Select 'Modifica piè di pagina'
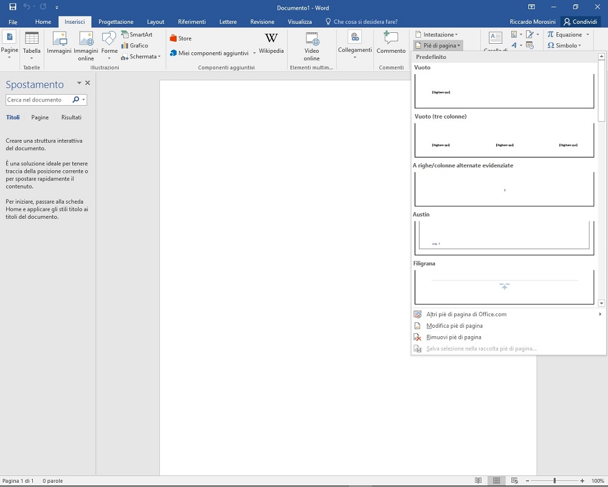608x487 pixels. 508,326
